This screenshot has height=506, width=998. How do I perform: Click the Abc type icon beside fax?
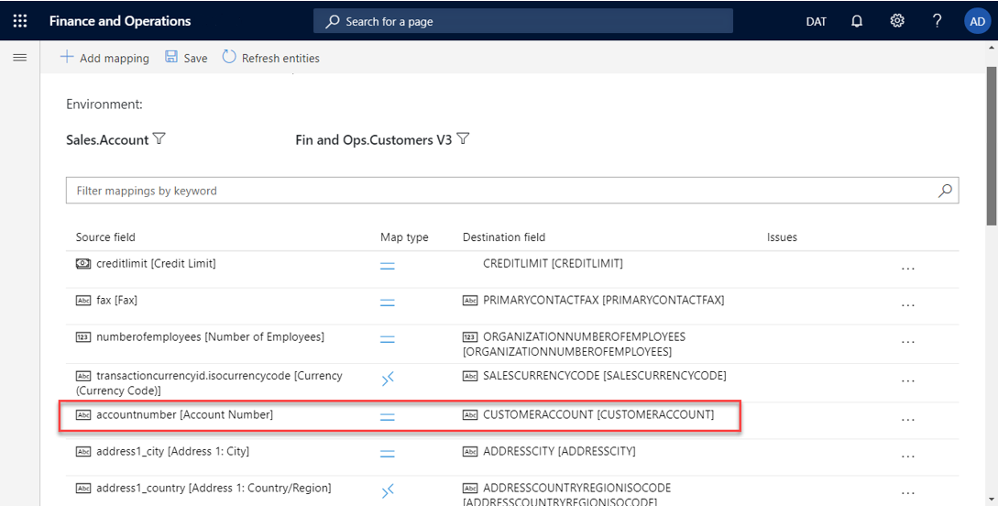(x=83, y=300)
